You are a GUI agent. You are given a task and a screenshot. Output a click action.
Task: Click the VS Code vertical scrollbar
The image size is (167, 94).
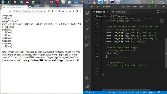166,53
